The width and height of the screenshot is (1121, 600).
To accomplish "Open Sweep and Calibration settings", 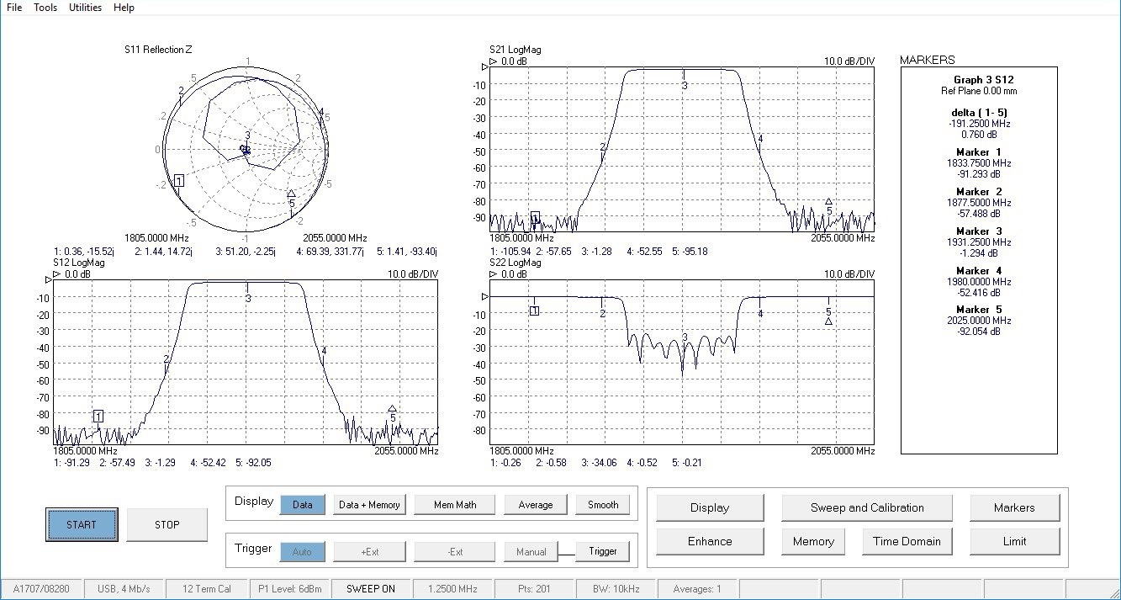I will (x=867, y=507).
